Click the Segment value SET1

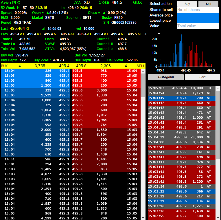87,18
